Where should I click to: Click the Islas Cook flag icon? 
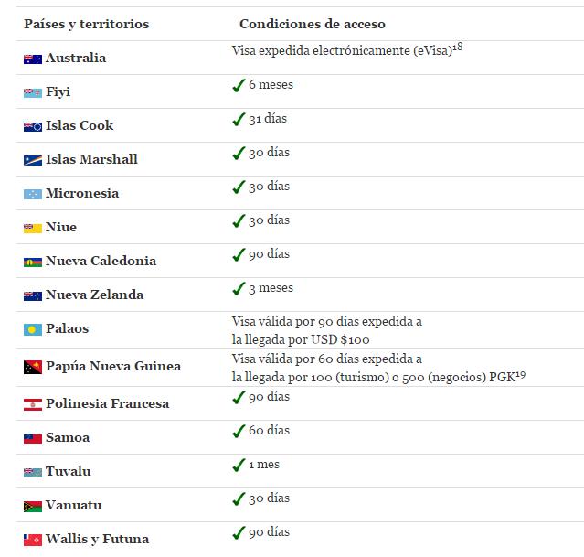[33, 126]
